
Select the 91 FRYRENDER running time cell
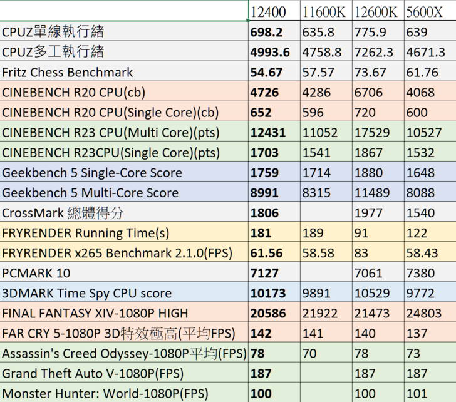click(378, 232)
